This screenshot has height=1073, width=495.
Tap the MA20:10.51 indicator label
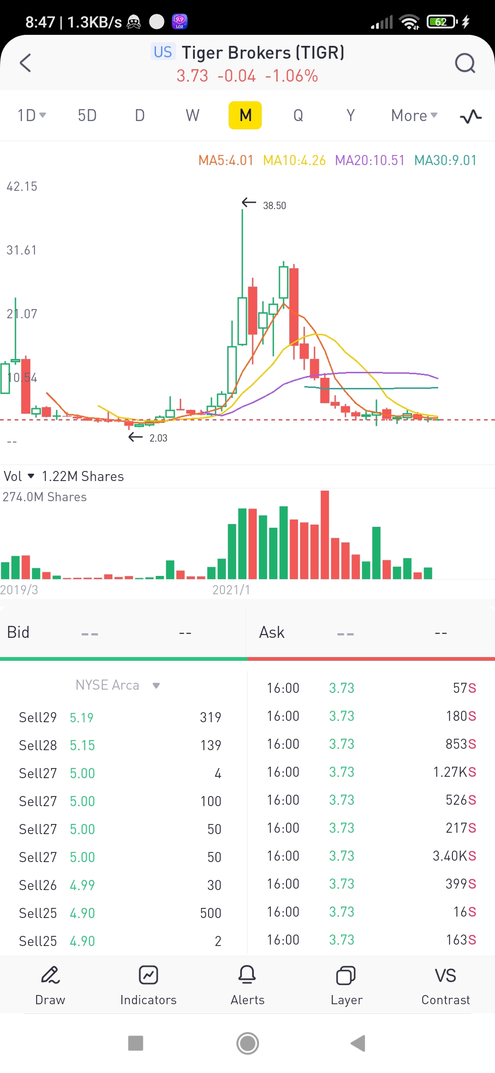click(x=370, y=160)
